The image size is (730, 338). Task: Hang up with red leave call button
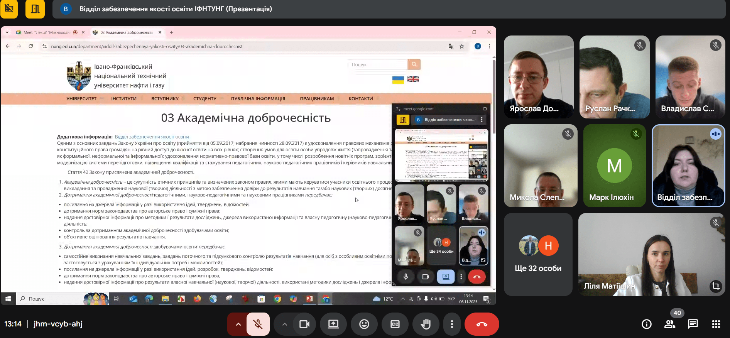(482, 324)
